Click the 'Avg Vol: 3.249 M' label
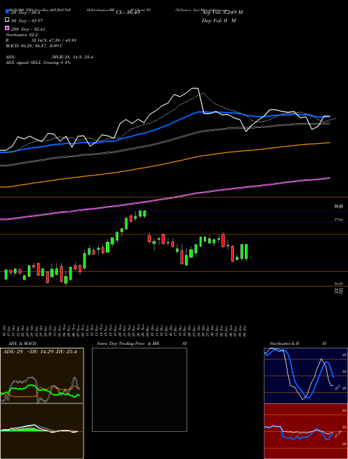Image resolution: width=348 pixels, height=459 pixels. point(222,13)
